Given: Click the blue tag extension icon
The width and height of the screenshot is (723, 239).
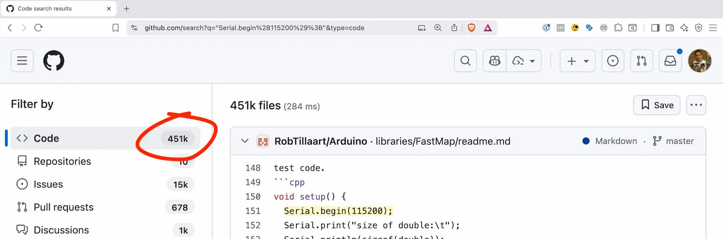Looking at the screenshot, I should tap(589, 28).
